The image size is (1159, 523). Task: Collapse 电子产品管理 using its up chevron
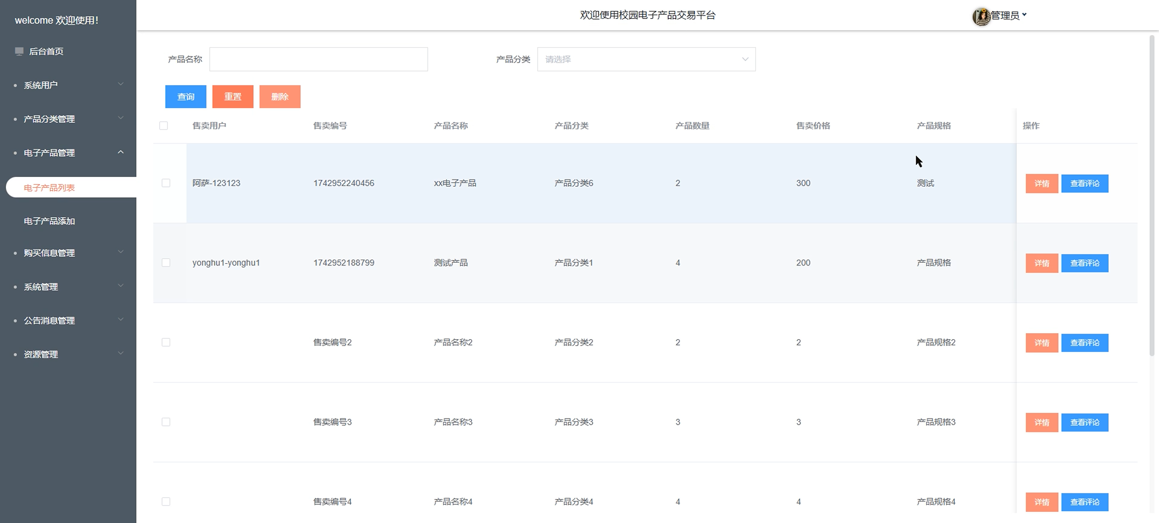point(120,152)
